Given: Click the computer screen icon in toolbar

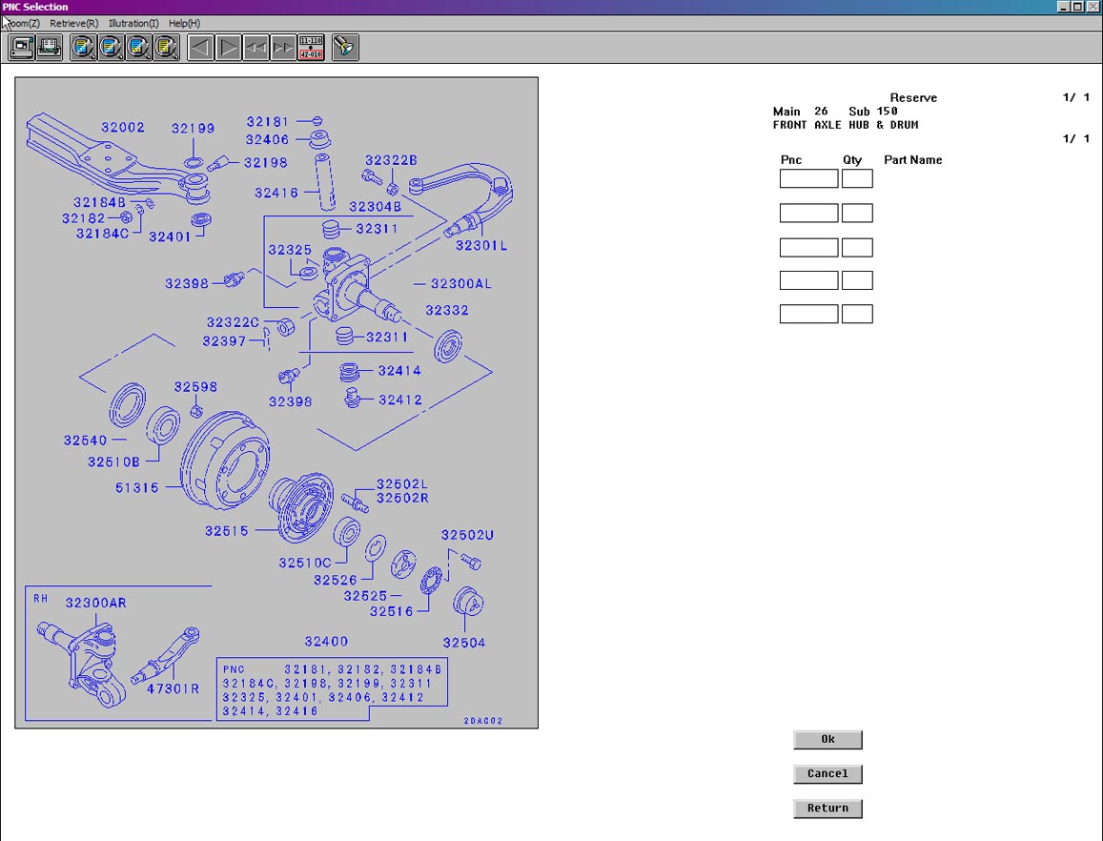Looking at the screenshot, I should [x=21, y=47].
